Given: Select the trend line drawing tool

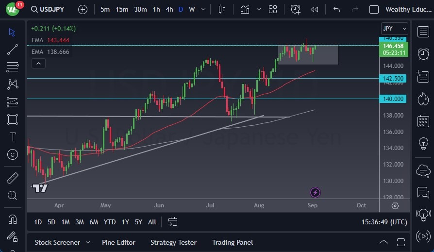Looking at the screenshot, I should coord(13,49).
